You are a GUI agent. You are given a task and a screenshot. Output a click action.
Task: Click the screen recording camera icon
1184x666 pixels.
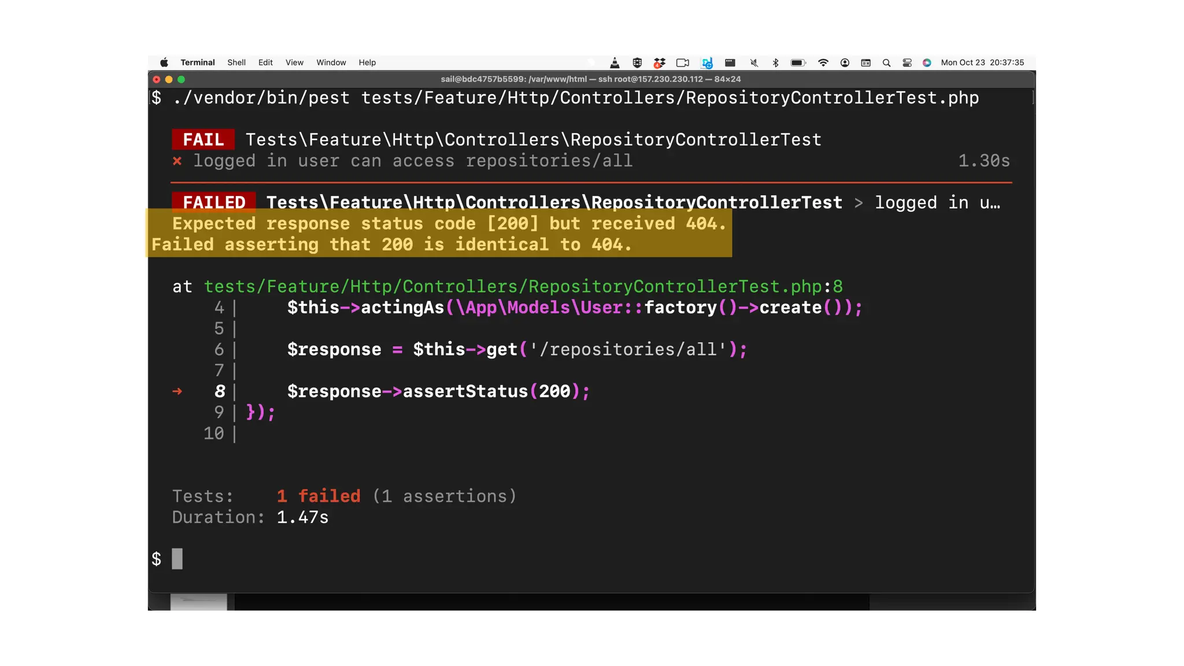point(682,62)
